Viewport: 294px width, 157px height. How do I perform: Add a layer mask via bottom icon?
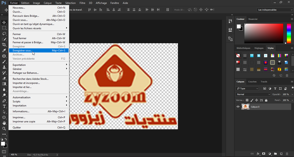coord(264,154)
